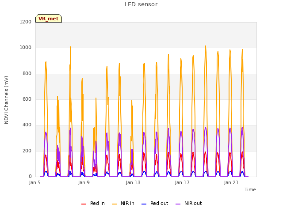
Task: Click the purple NIR out legend swatch
Action: pyautogui.click(x=178, y=204)
